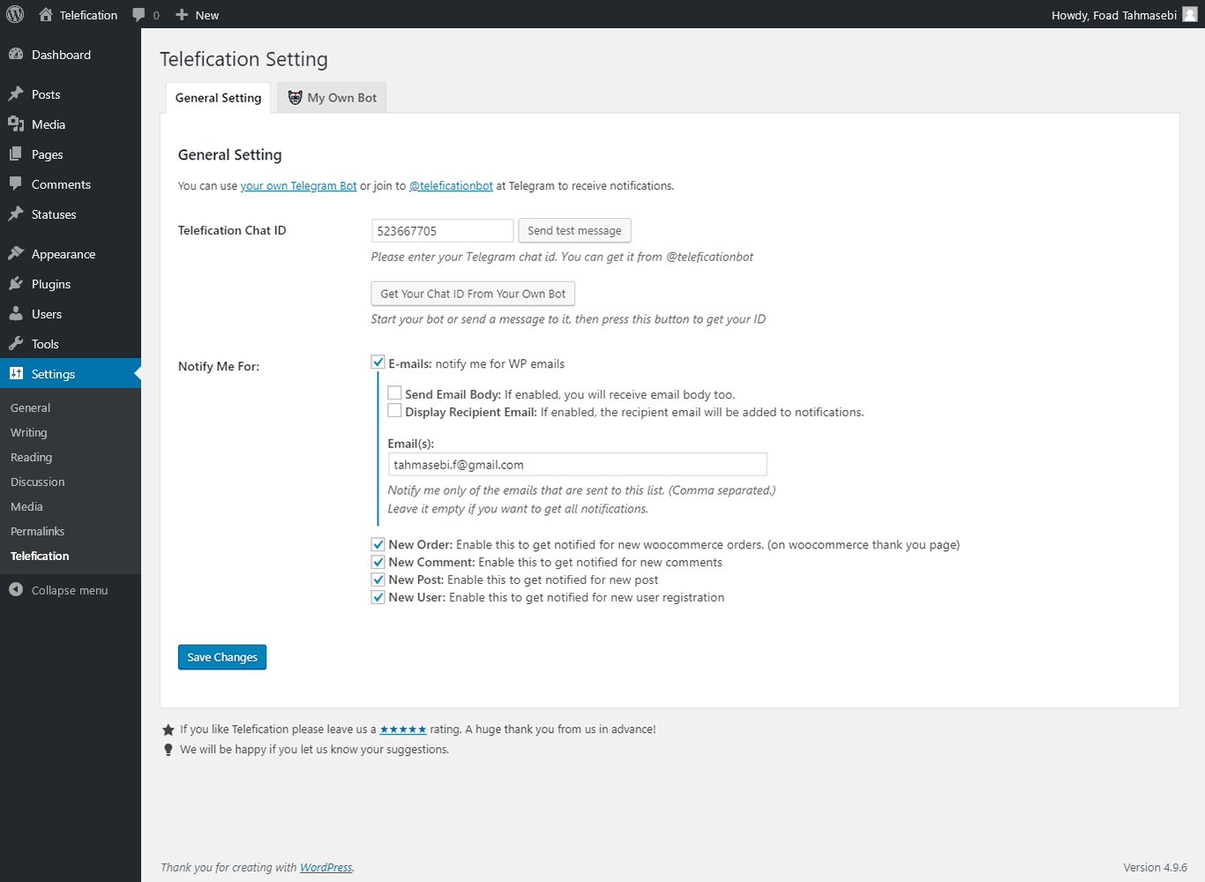
Task: Click the WordPress logo icon
Action: (15, 15)
